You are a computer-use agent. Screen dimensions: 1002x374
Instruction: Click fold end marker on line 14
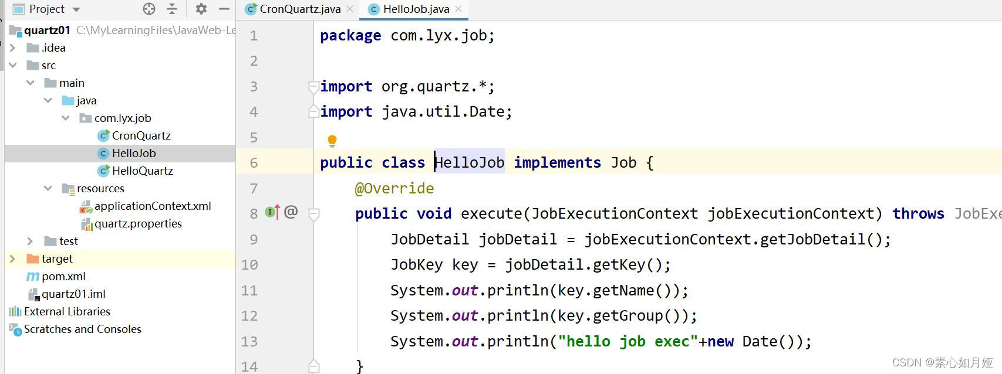(x=313, y=366)
